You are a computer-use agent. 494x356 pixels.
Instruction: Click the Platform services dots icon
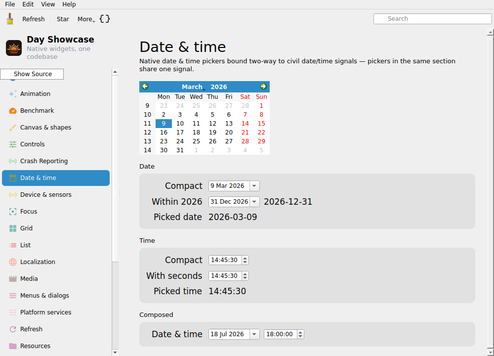point(13,312)
